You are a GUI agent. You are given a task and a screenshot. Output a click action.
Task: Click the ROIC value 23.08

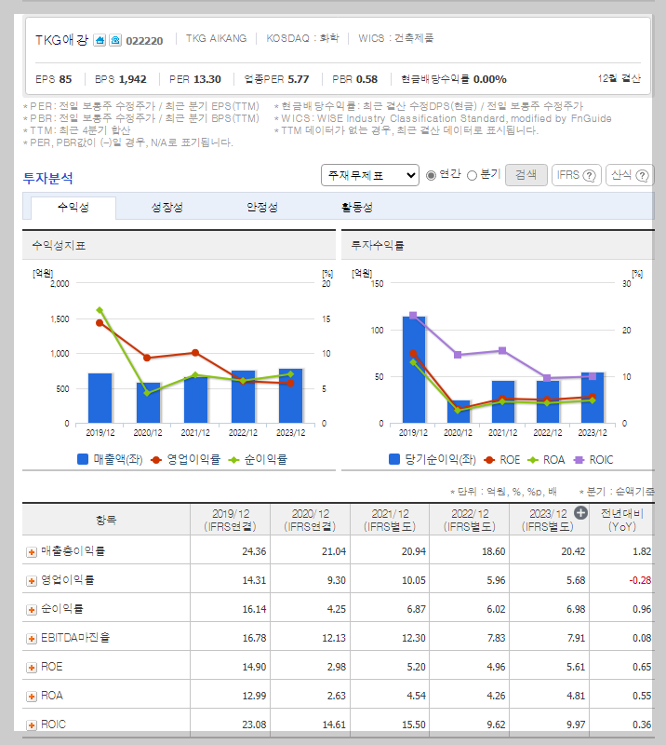pyautogui.click(x=254, y=725)
